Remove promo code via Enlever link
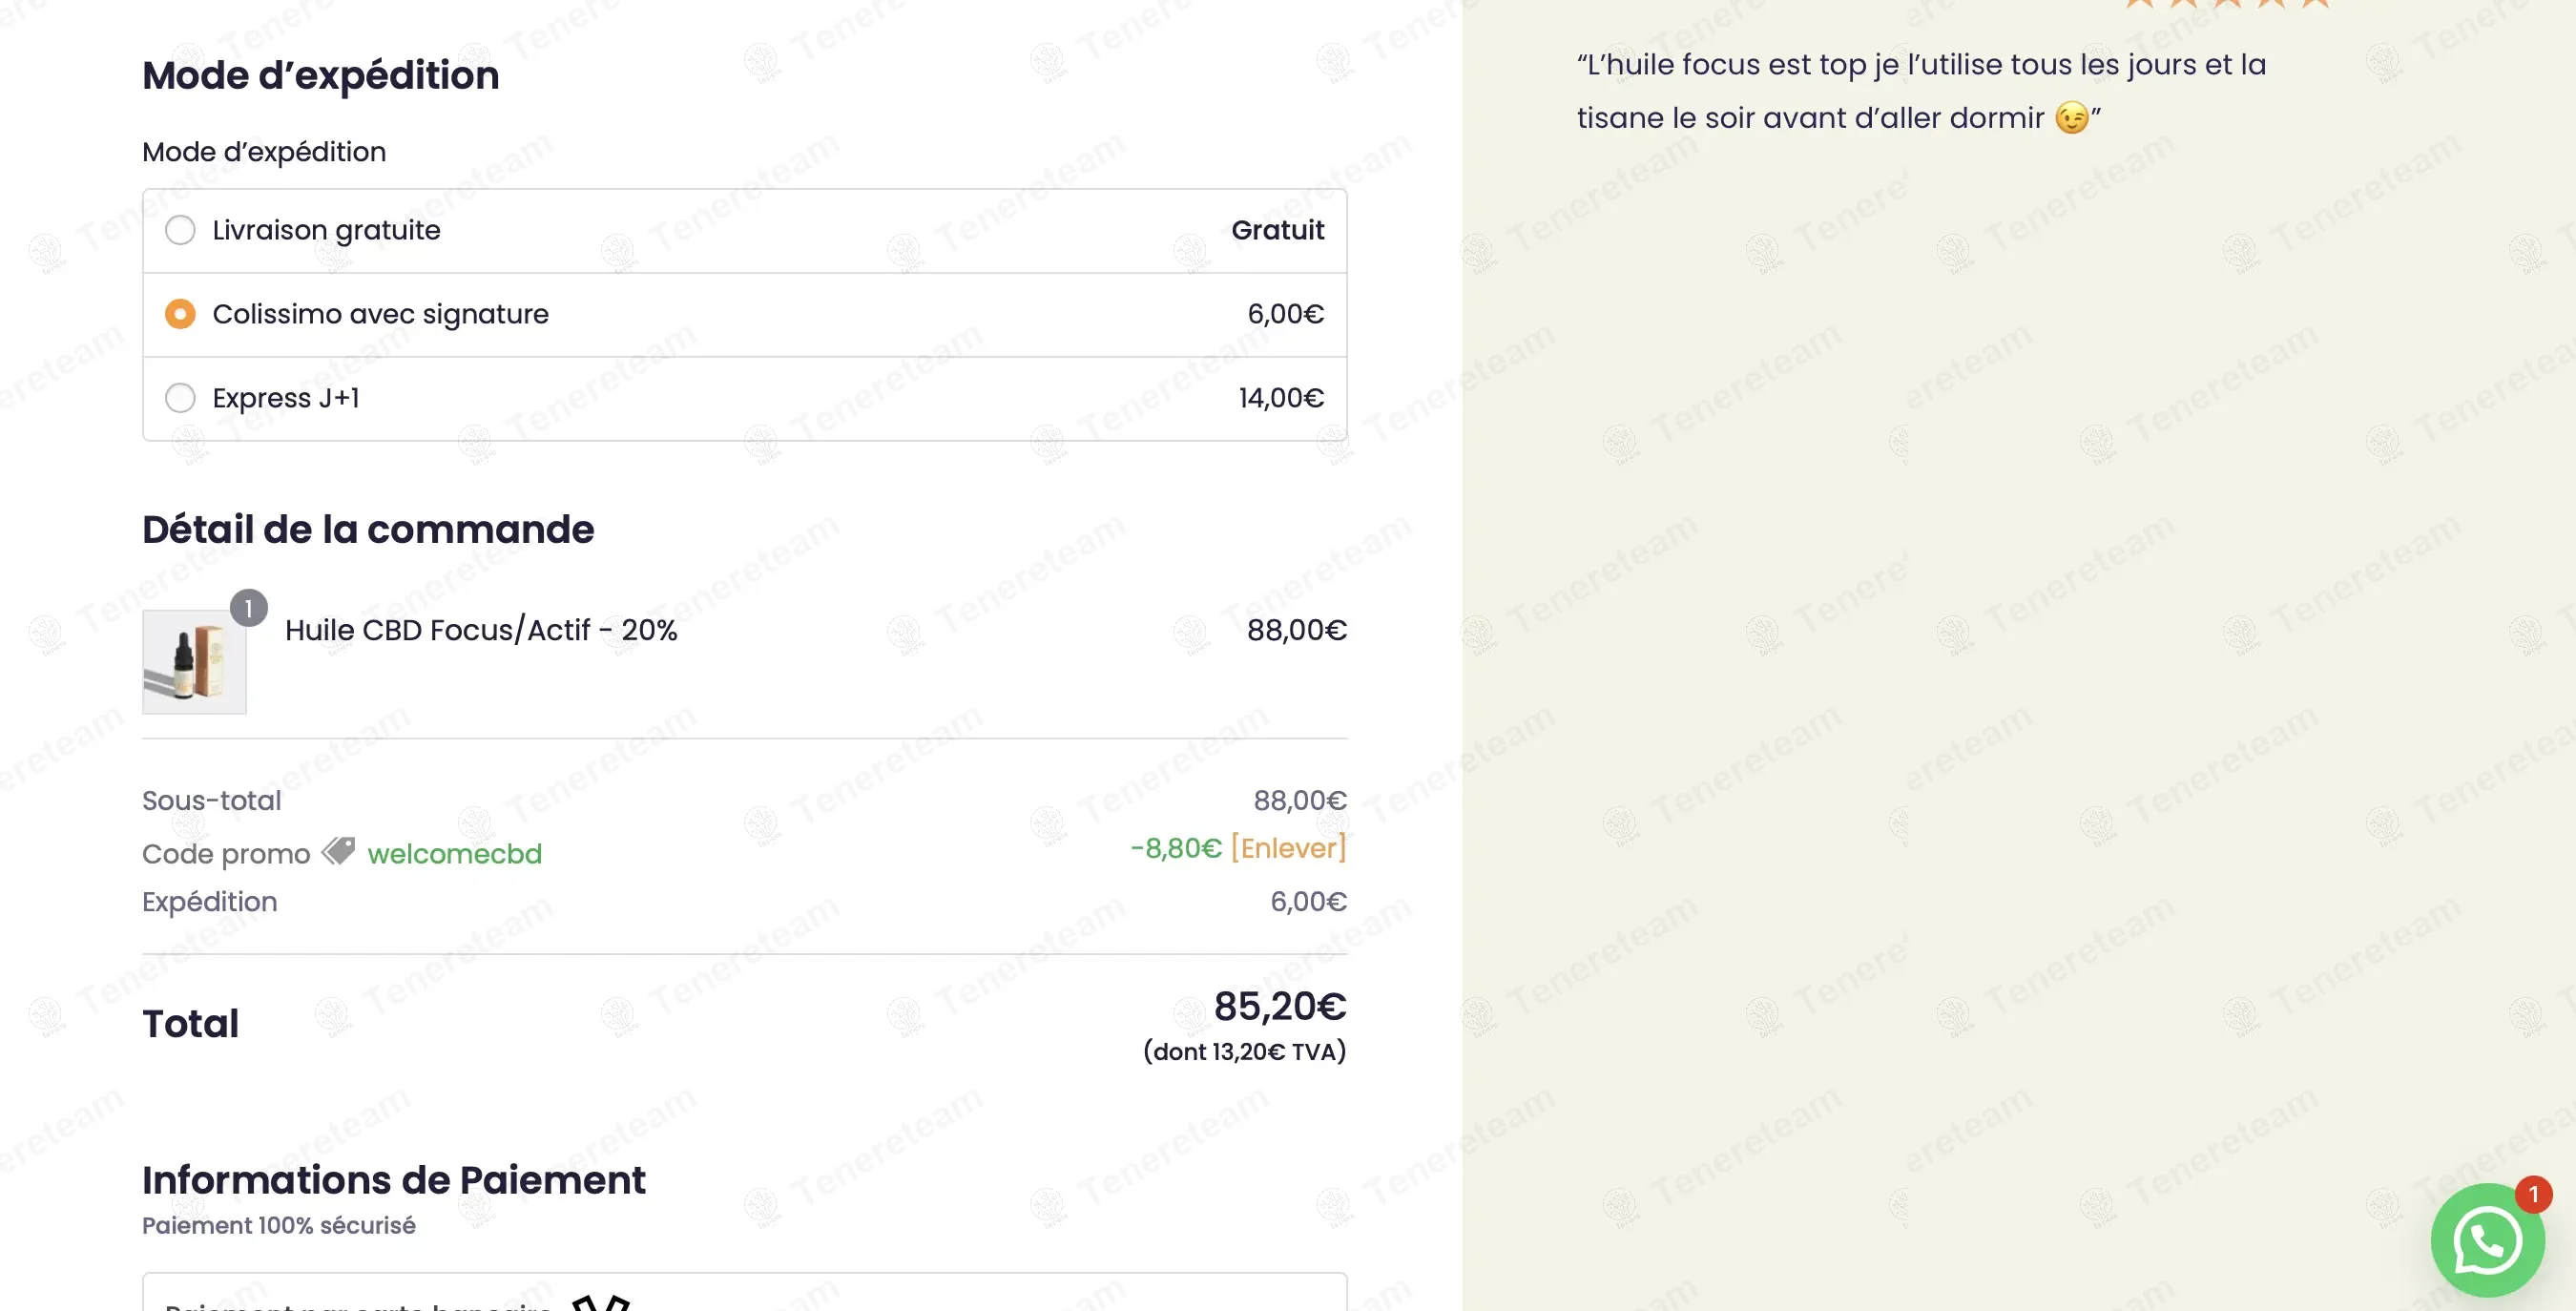The width and height of the screenshot is (2576, 1311). coord(1288,848)
